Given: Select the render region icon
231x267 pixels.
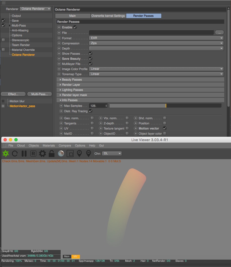Looking at the screenshot, I should click(70, 153).
